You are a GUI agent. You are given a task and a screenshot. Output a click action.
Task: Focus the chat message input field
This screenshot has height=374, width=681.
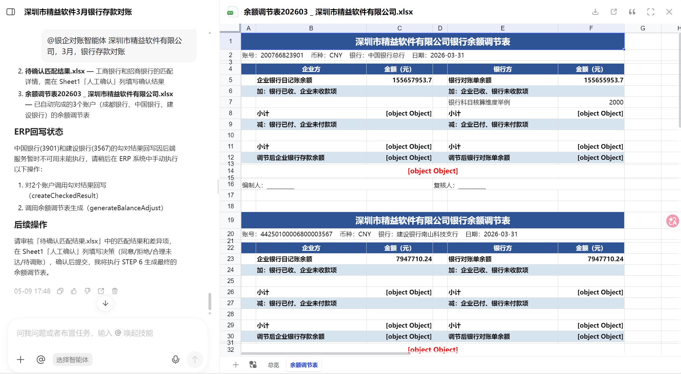tap(107, 333)
